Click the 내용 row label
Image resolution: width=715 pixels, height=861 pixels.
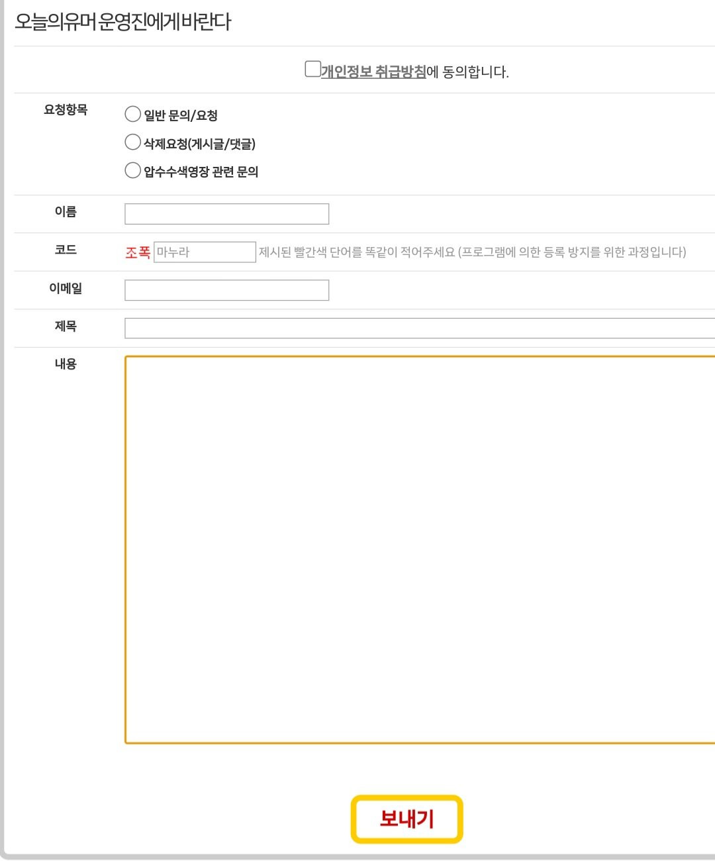(66, 364)
